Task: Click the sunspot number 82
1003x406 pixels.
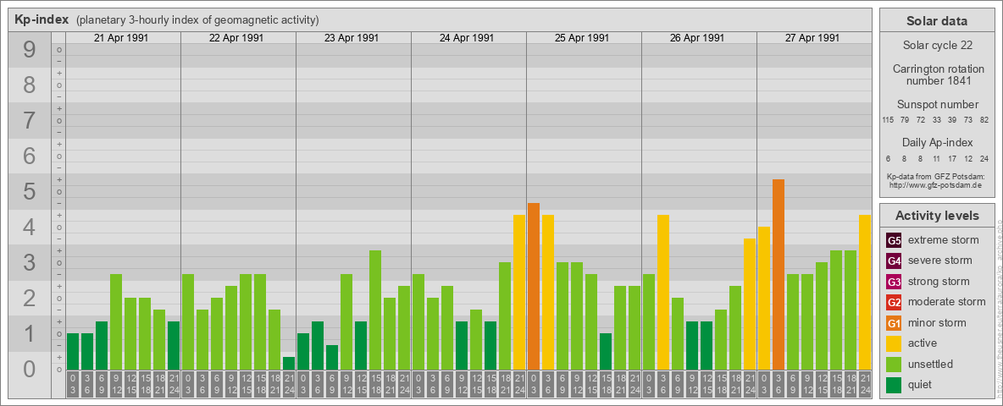Action: [x=984, y=120]
